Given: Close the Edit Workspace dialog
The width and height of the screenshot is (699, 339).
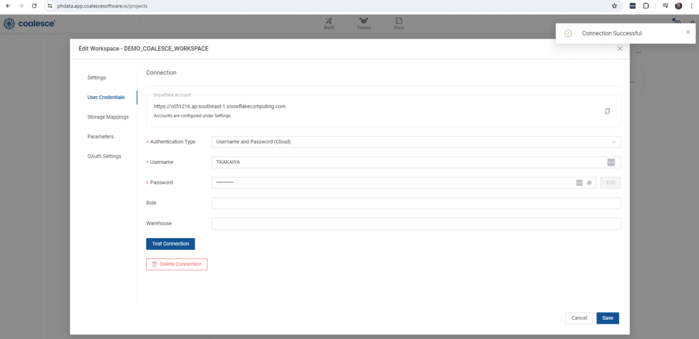Looking at the screenshot, I should 620,49.
